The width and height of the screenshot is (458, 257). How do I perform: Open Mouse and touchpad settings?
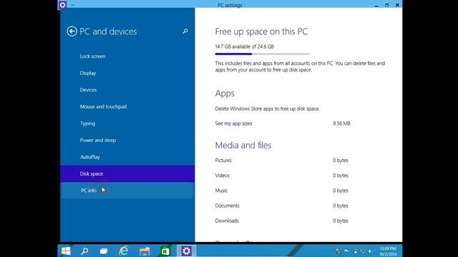tap(127, 106)
